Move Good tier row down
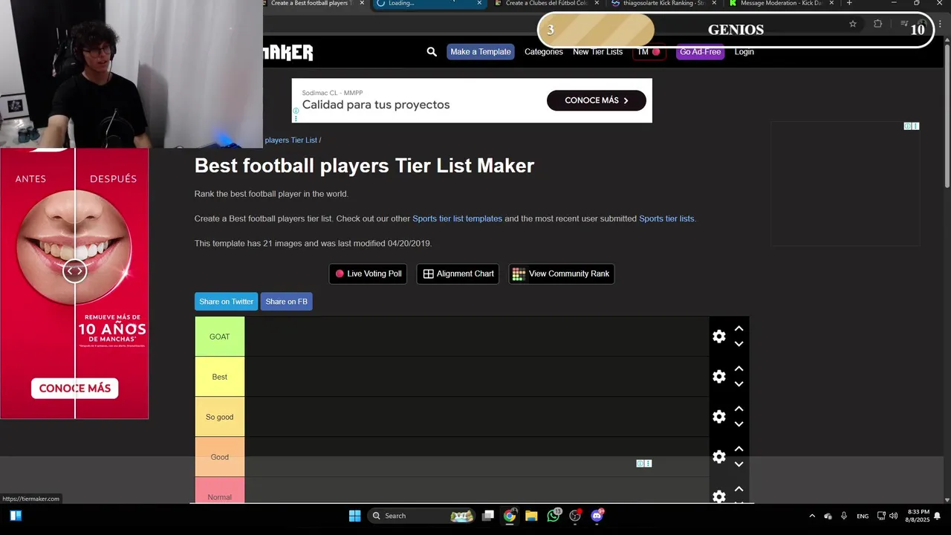951x535 pixels. (x=739, y=464)
